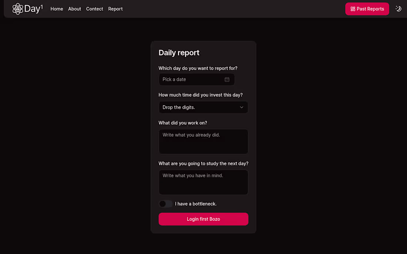Focus the "Write what you have in mind" textarea
407x254 pixels.
click(x=203, y=182)
